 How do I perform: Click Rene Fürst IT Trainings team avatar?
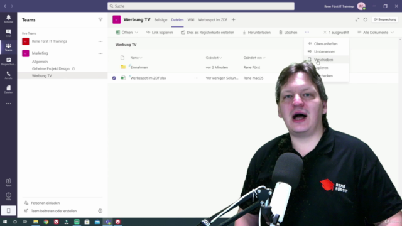tap(26, 41)
